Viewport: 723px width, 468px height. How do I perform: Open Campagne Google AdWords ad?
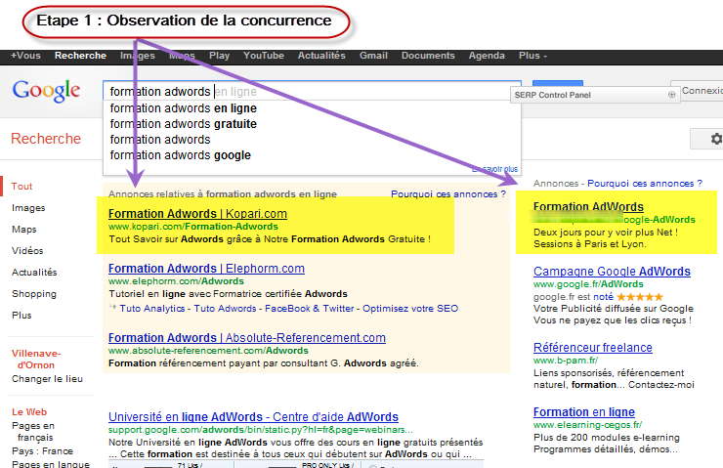pyautogui.click(x=612, y=271)
